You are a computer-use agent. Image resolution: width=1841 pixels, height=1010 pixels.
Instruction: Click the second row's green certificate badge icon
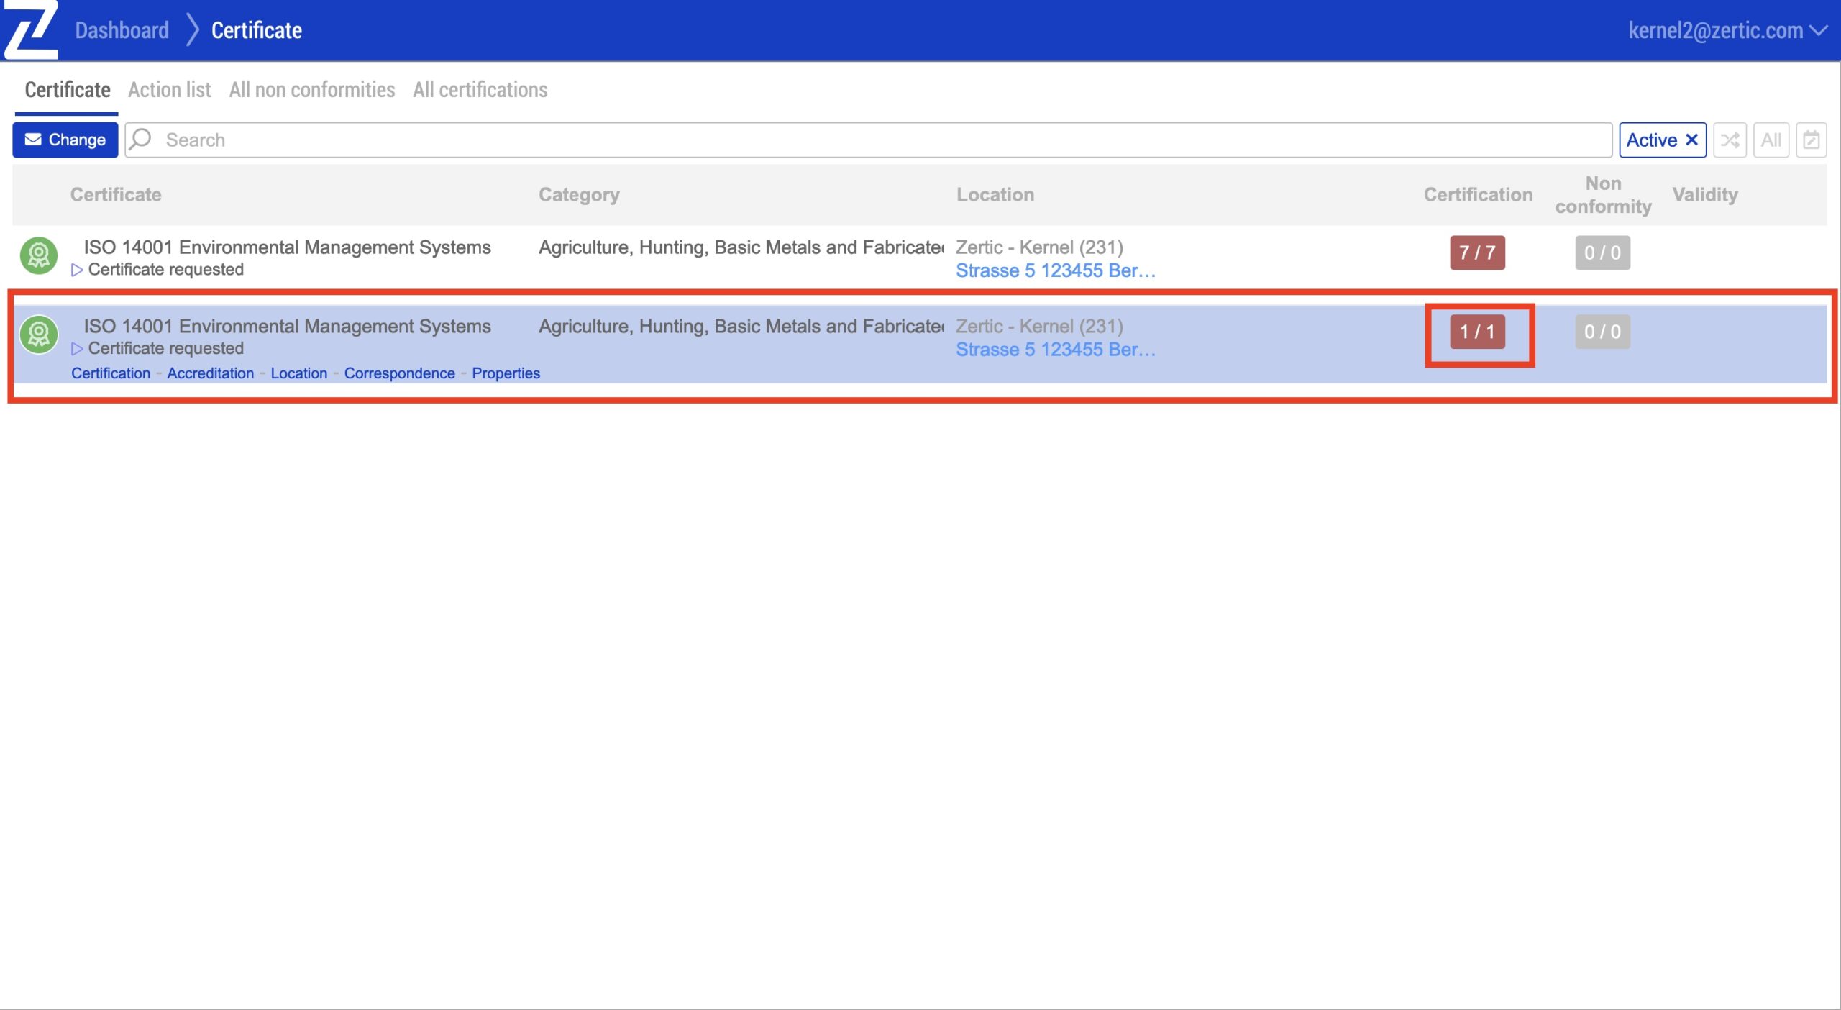[x=39, y=335]
